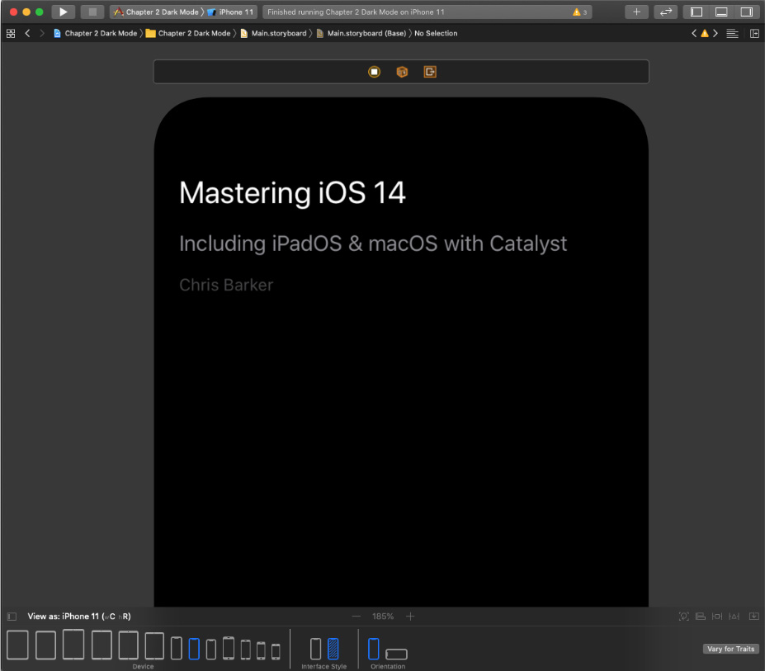Go back in the jump bar history
The height and width of the screenshot is (671, 765).
pos(27,33)
